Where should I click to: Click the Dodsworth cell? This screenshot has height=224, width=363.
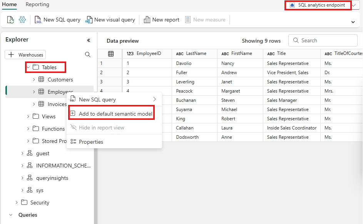(x=194, y=137)
